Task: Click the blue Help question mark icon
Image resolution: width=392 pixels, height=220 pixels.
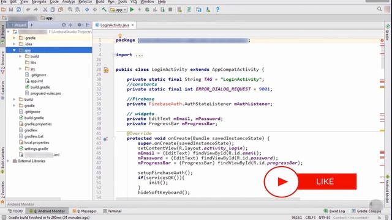Action: (217, 10)
